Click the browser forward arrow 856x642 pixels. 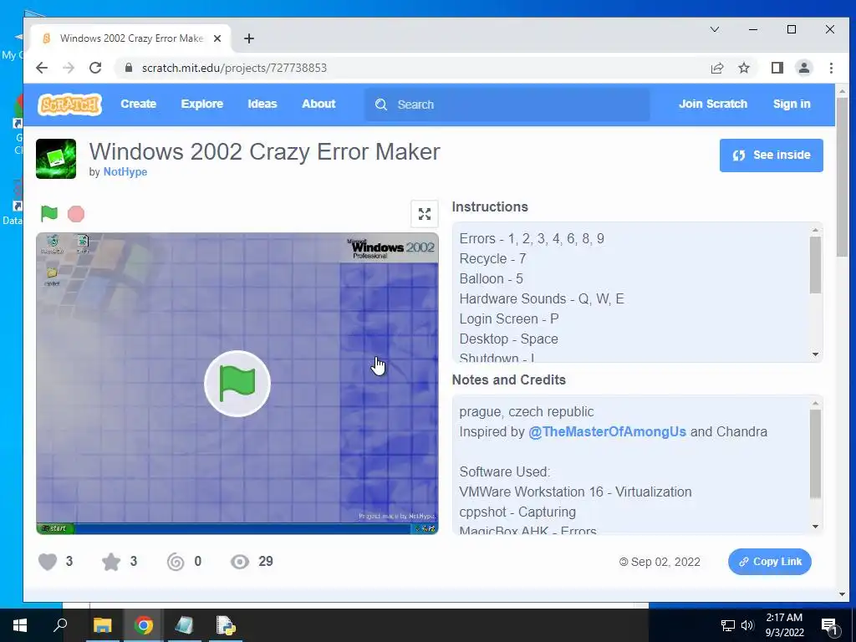[x=69, y=68]
